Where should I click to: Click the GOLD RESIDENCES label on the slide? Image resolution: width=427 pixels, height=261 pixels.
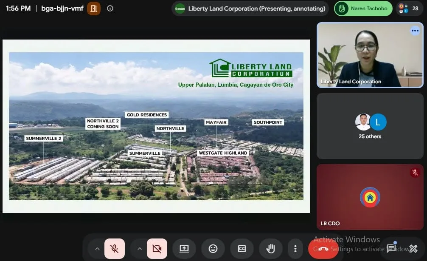click(147, 115)
